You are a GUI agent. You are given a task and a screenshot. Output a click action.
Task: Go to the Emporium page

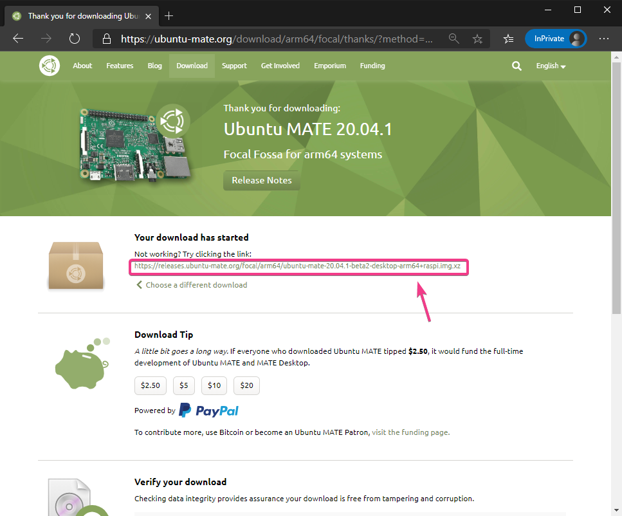pos(330,66)
